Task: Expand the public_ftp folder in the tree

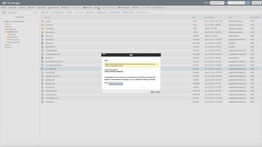Action: (x=5, y=29)
